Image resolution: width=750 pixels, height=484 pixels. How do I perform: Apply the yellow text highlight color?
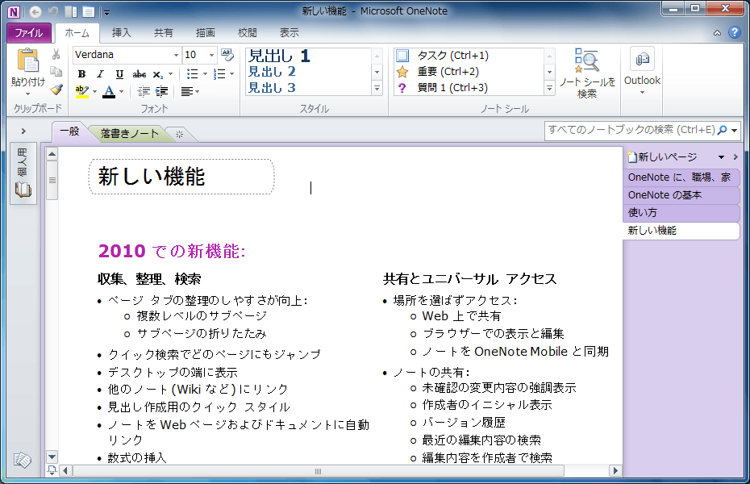[x=81, y=91]
